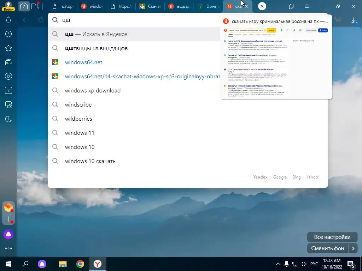
Task: Open windows64.net/14-skachat-windows-xp link
Action: 134,76
